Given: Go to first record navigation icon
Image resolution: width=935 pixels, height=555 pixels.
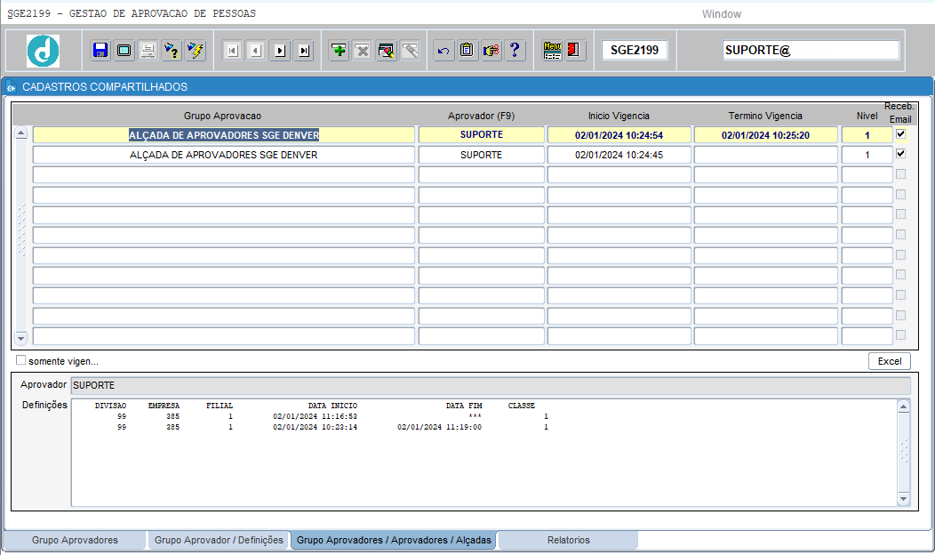Looking at the screenshot, I should 233,51.
